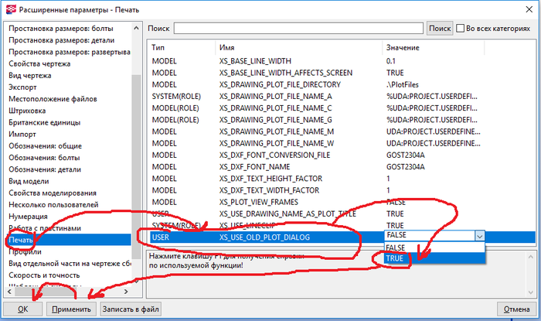Select category Обозначения: общие
This screenshot has width=541, height=321.
pos(45,145)
